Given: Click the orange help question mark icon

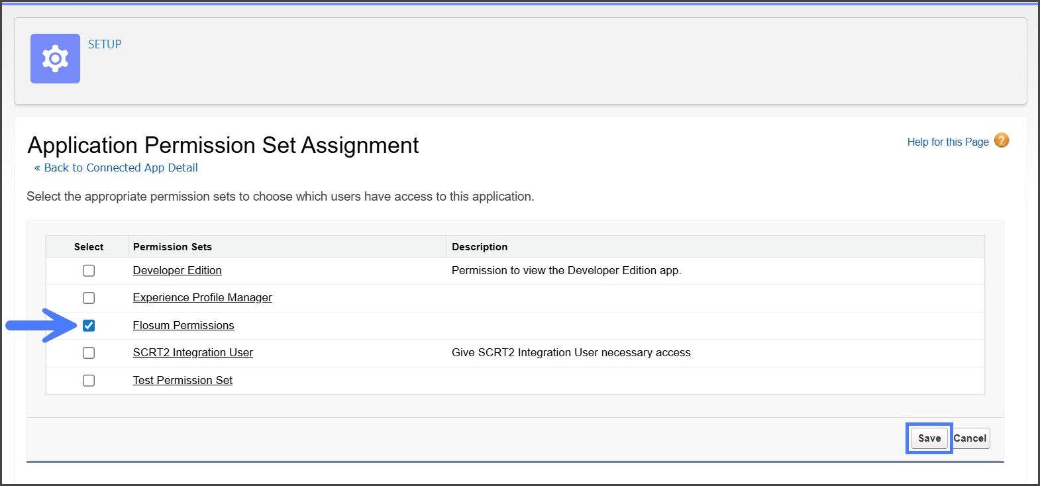Looking at the screenshot, I should coord(1002,140).
